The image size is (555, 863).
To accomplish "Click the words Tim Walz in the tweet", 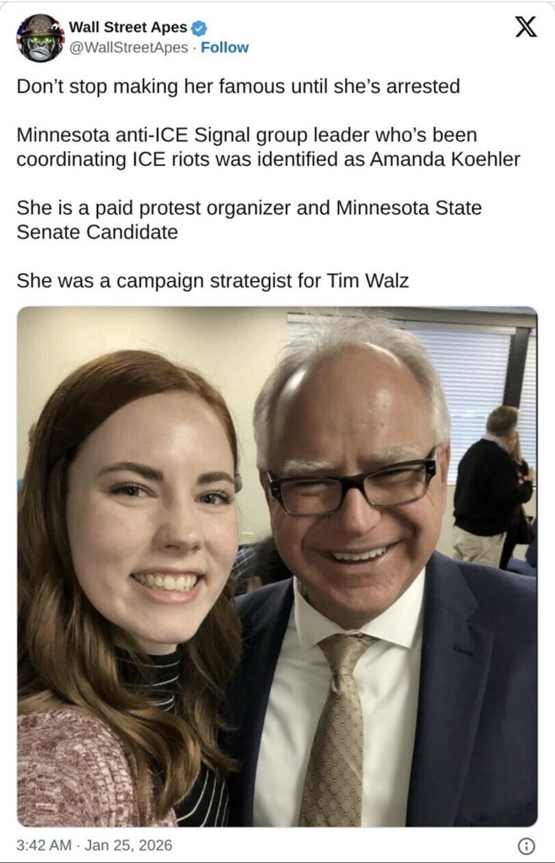I will click(x=368, y=281).
